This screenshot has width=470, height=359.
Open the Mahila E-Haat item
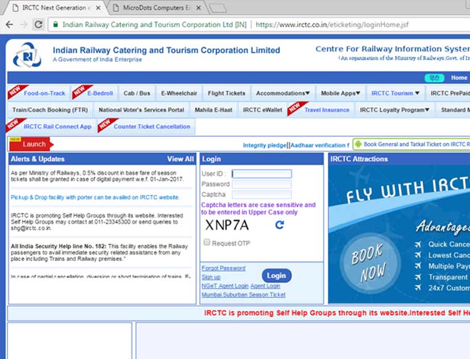point(213,110)
